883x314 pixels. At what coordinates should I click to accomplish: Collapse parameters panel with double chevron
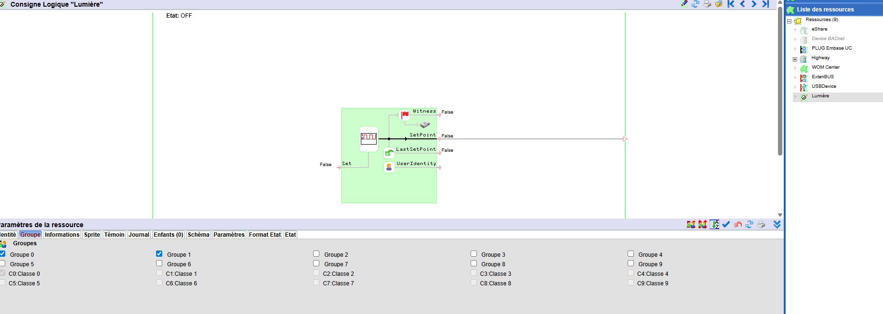click(x=777, y=224)
